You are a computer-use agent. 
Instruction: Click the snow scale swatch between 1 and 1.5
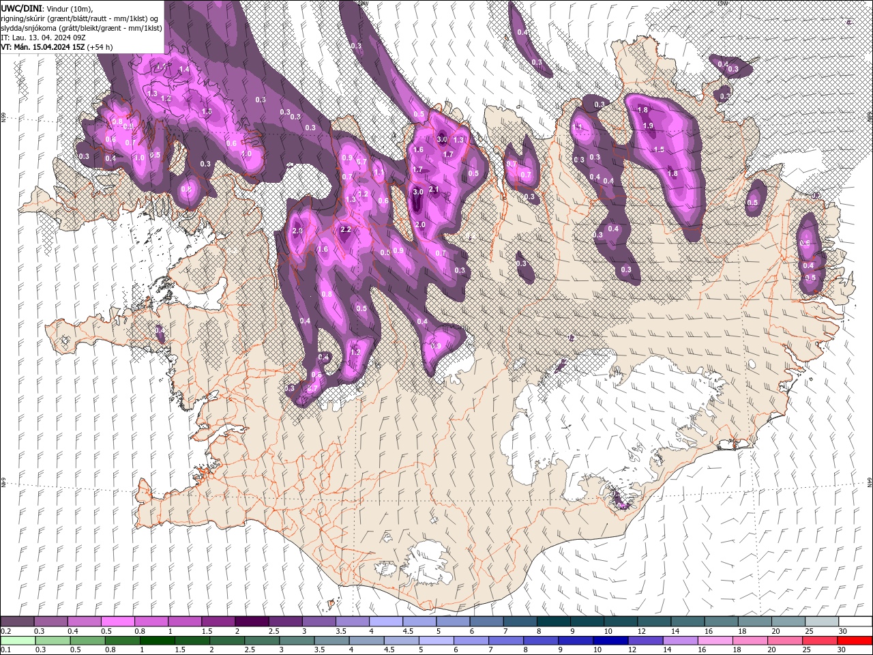click(184, 622)
